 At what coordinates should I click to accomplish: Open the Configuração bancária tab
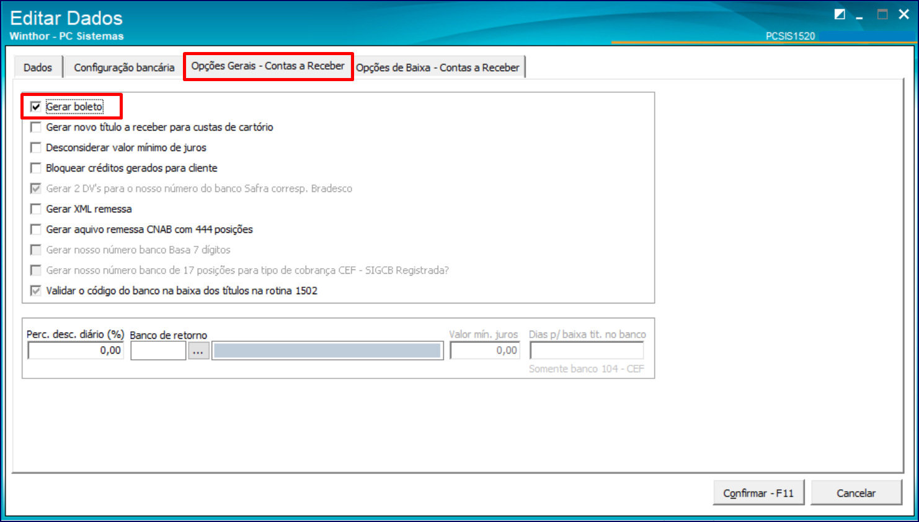124,67
